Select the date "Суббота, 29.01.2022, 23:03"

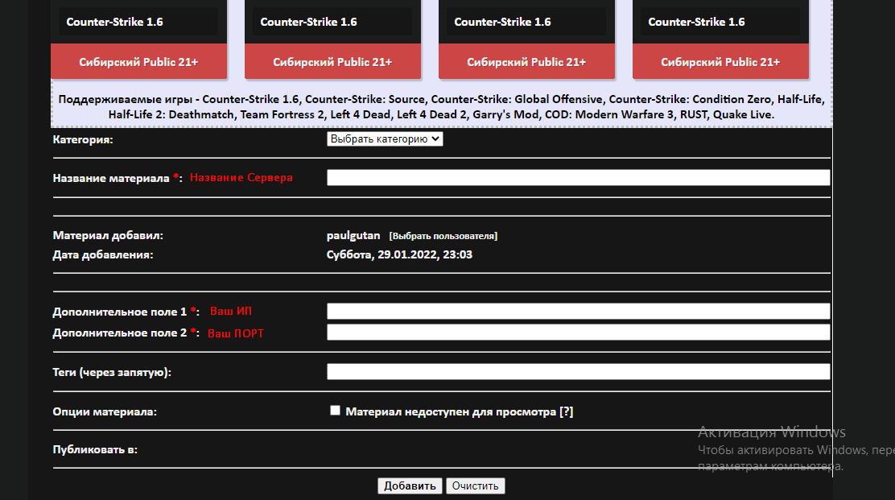399,254
